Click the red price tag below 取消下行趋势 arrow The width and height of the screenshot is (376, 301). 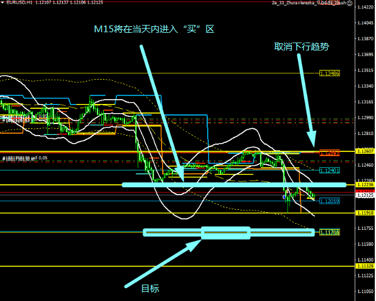pos(330,153)
